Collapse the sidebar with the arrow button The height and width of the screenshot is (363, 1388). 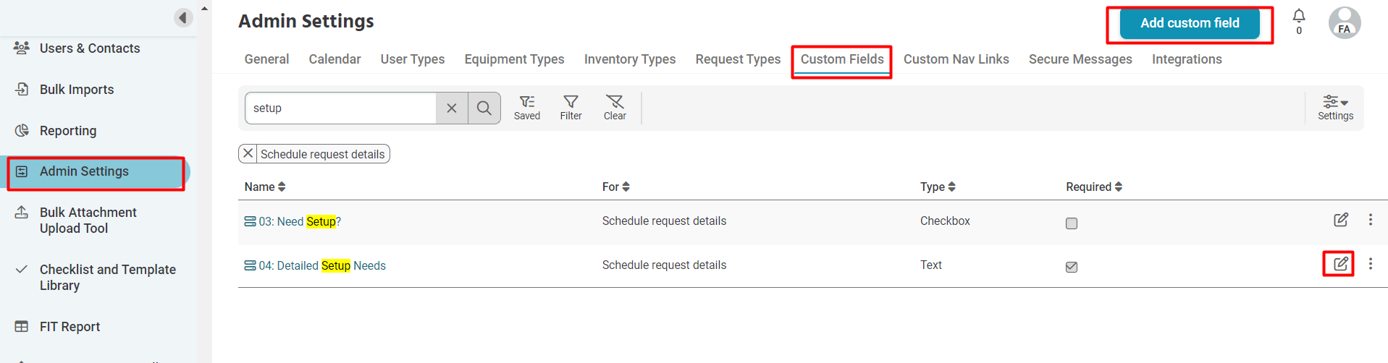184,17
